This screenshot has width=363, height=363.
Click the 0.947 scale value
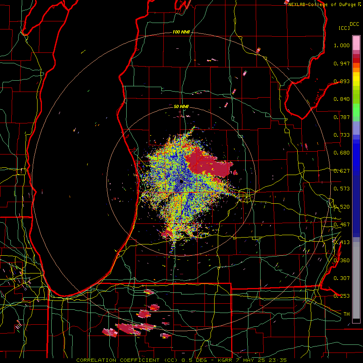coord(342,63)
